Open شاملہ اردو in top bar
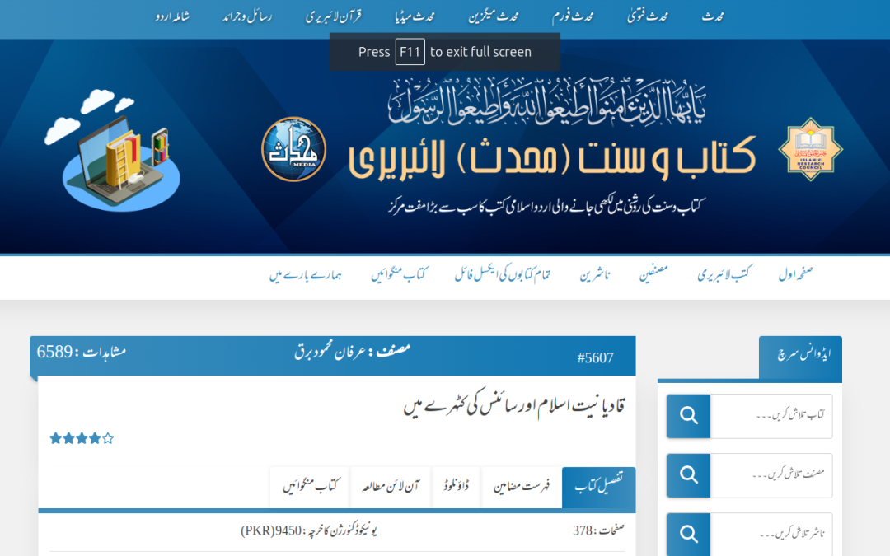 pyautogui.click(x=172, y=16)
